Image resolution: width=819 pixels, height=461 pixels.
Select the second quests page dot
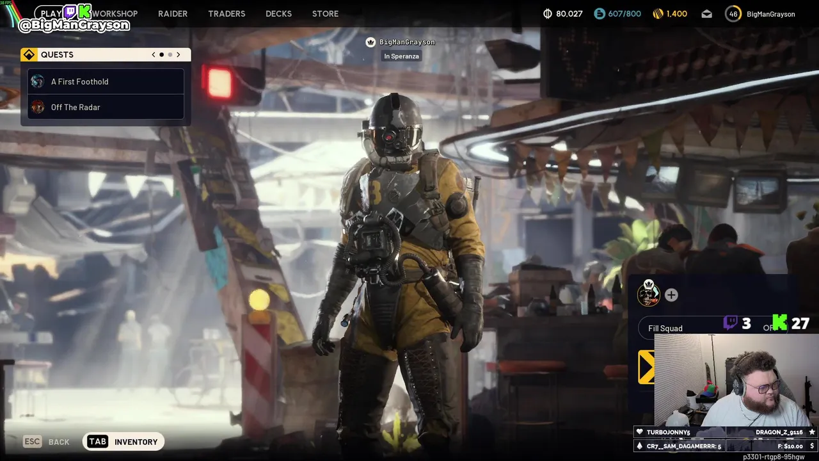[170, 54]
